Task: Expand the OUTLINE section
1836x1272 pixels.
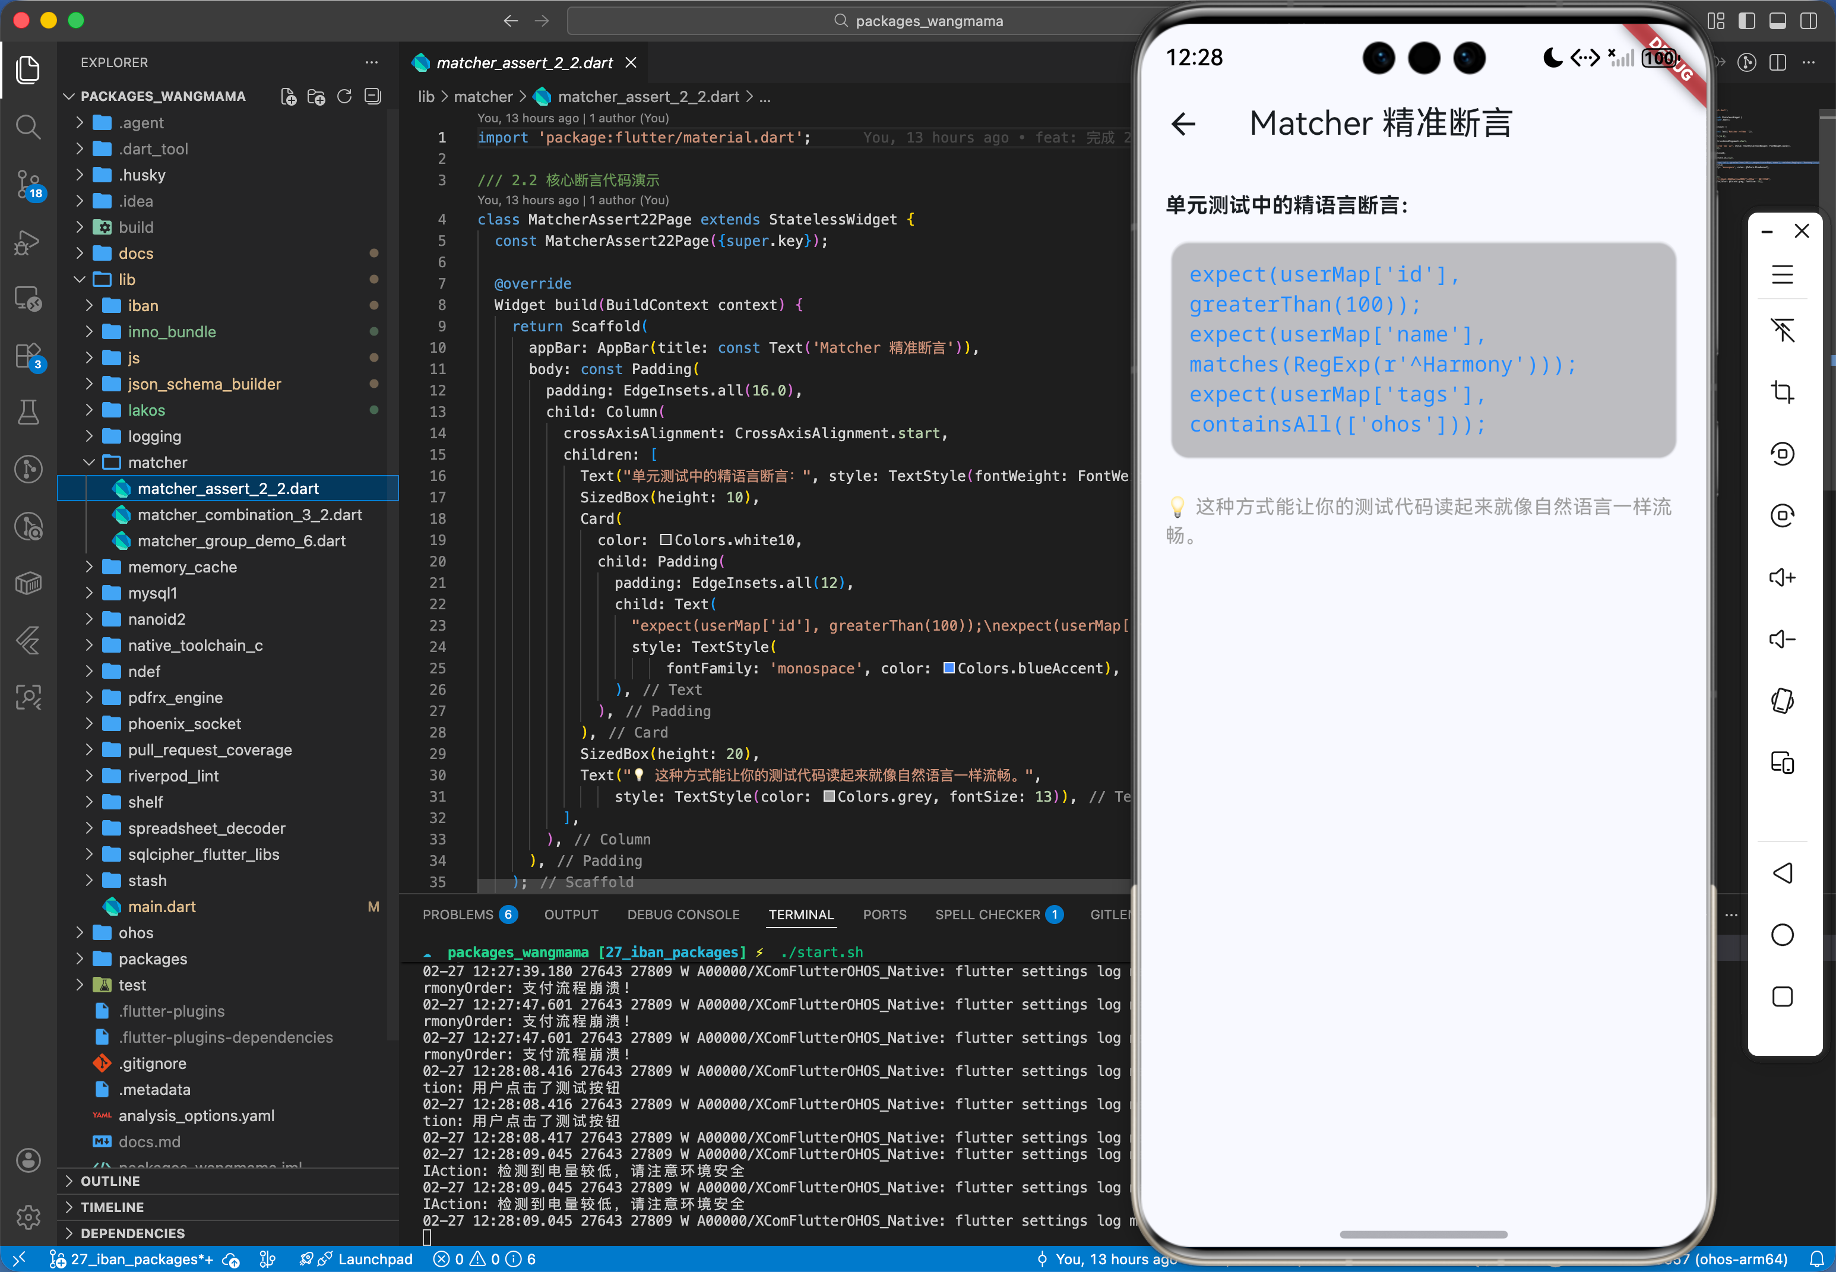Action: click(x=110, y=1181)
